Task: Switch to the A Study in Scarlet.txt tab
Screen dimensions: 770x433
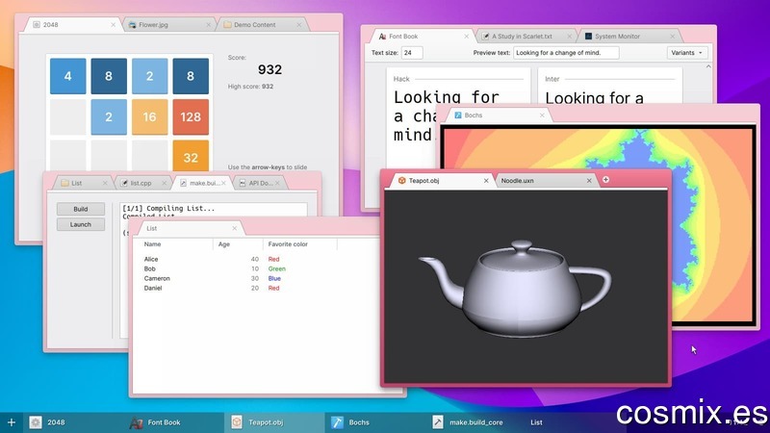Action: coord(526,37)
